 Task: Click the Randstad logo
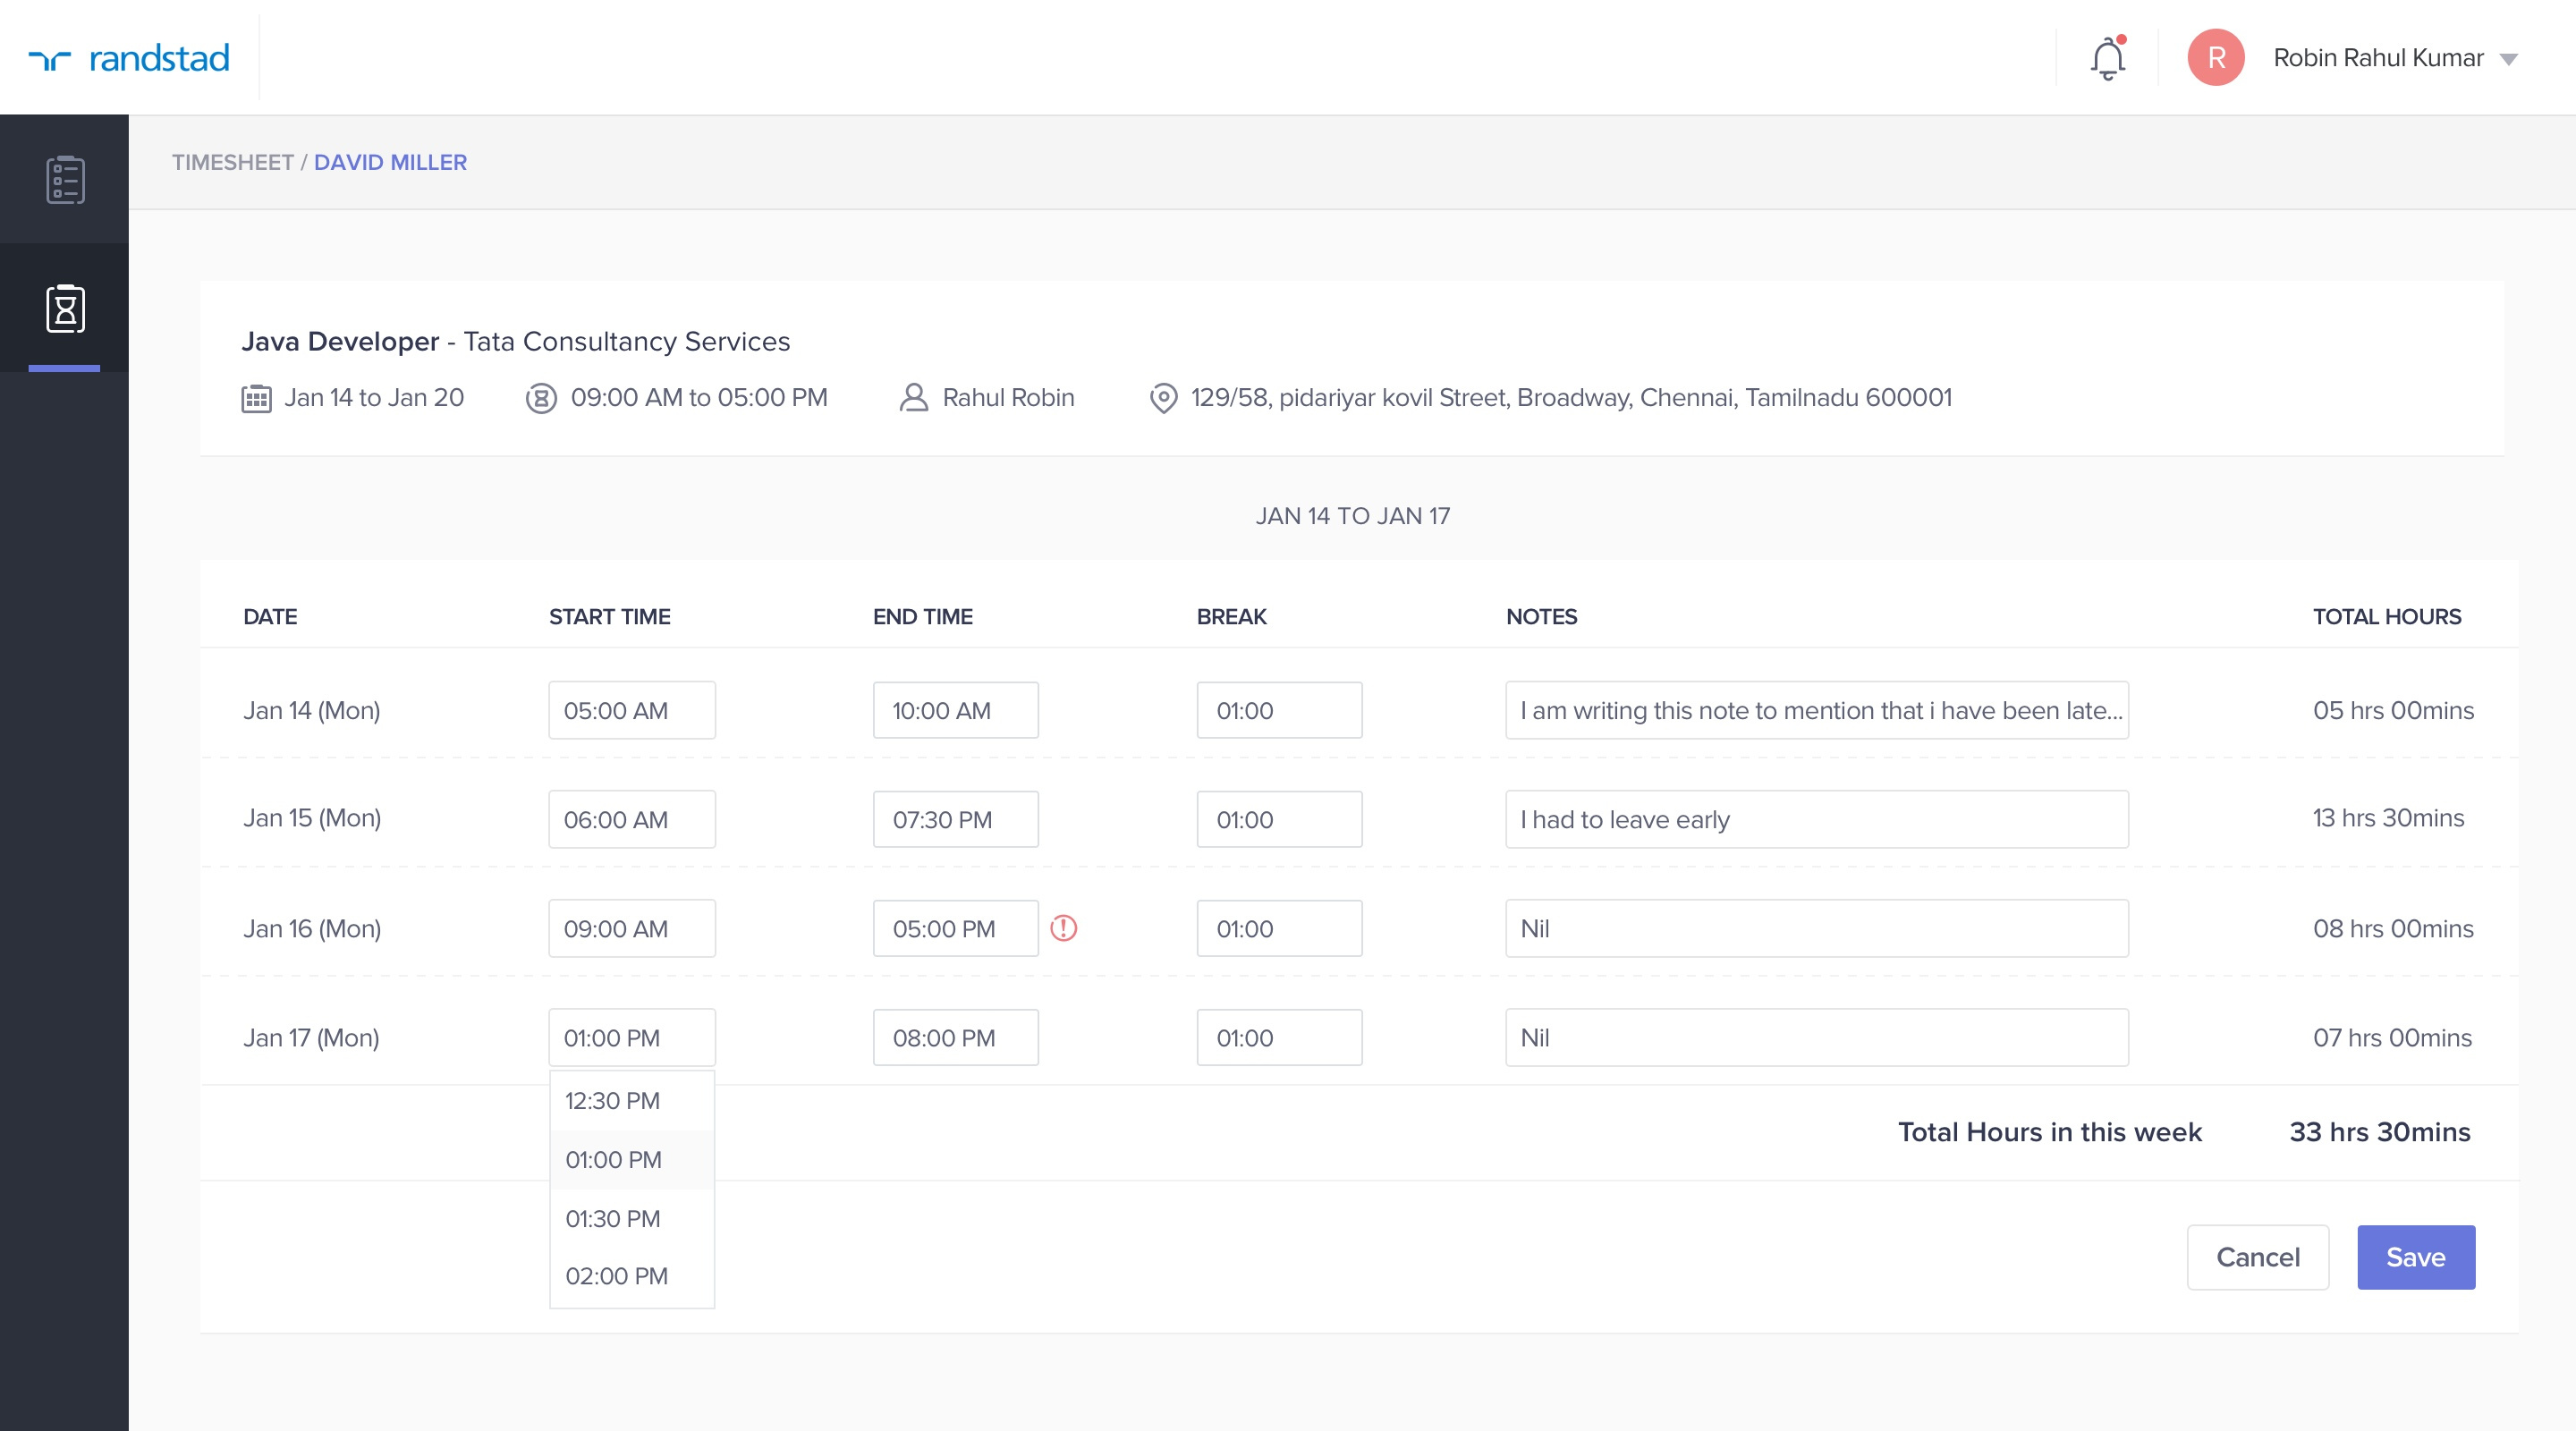130,57
